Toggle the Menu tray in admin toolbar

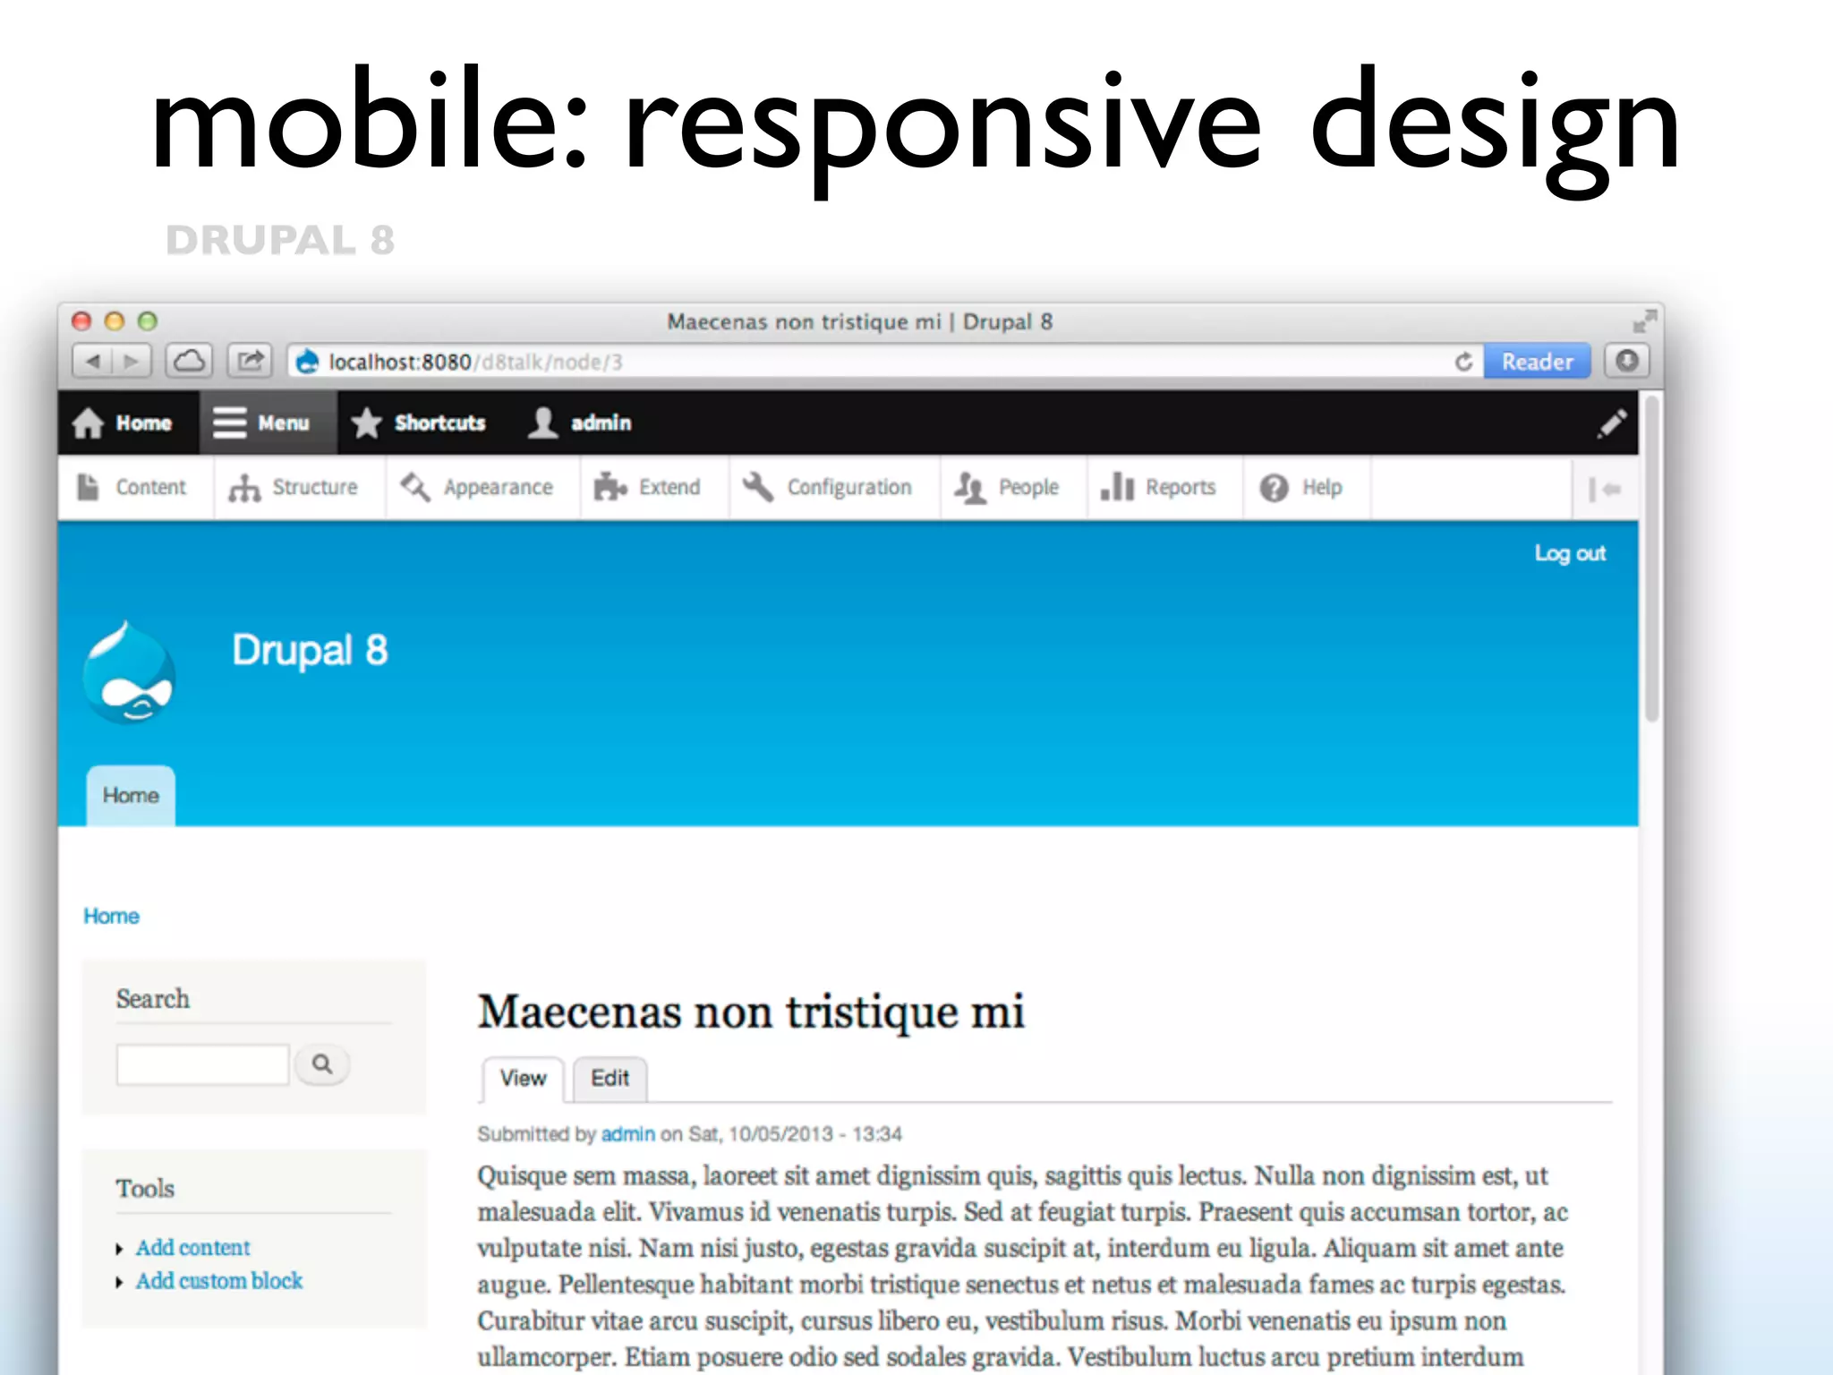(268, 423)
